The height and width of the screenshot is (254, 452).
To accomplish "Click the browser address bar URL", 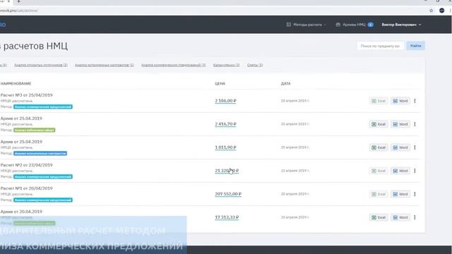I will tap(19, 11).
